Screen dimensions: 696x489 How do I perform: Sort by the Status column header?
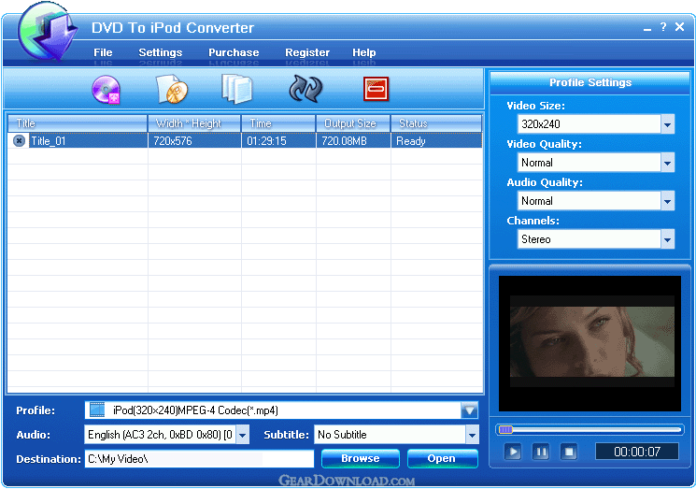tap(437, 123)
